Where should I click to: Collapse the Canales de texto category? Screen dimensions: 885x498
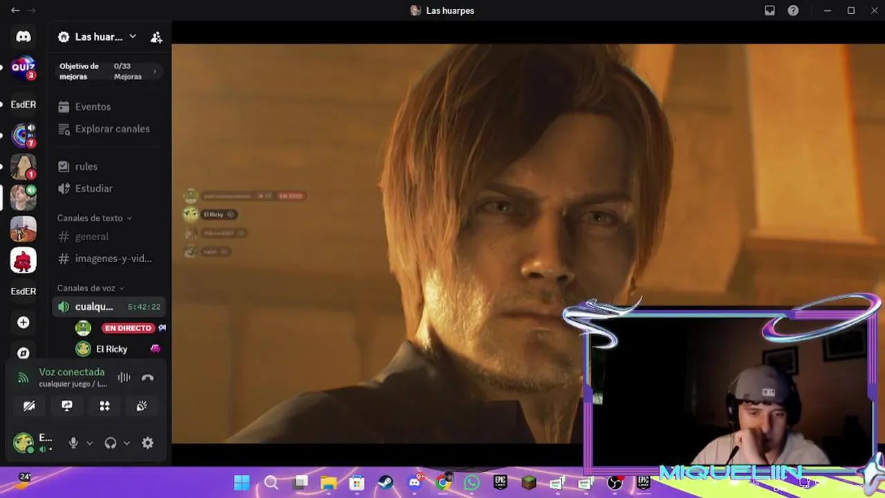tap(94, 218)
